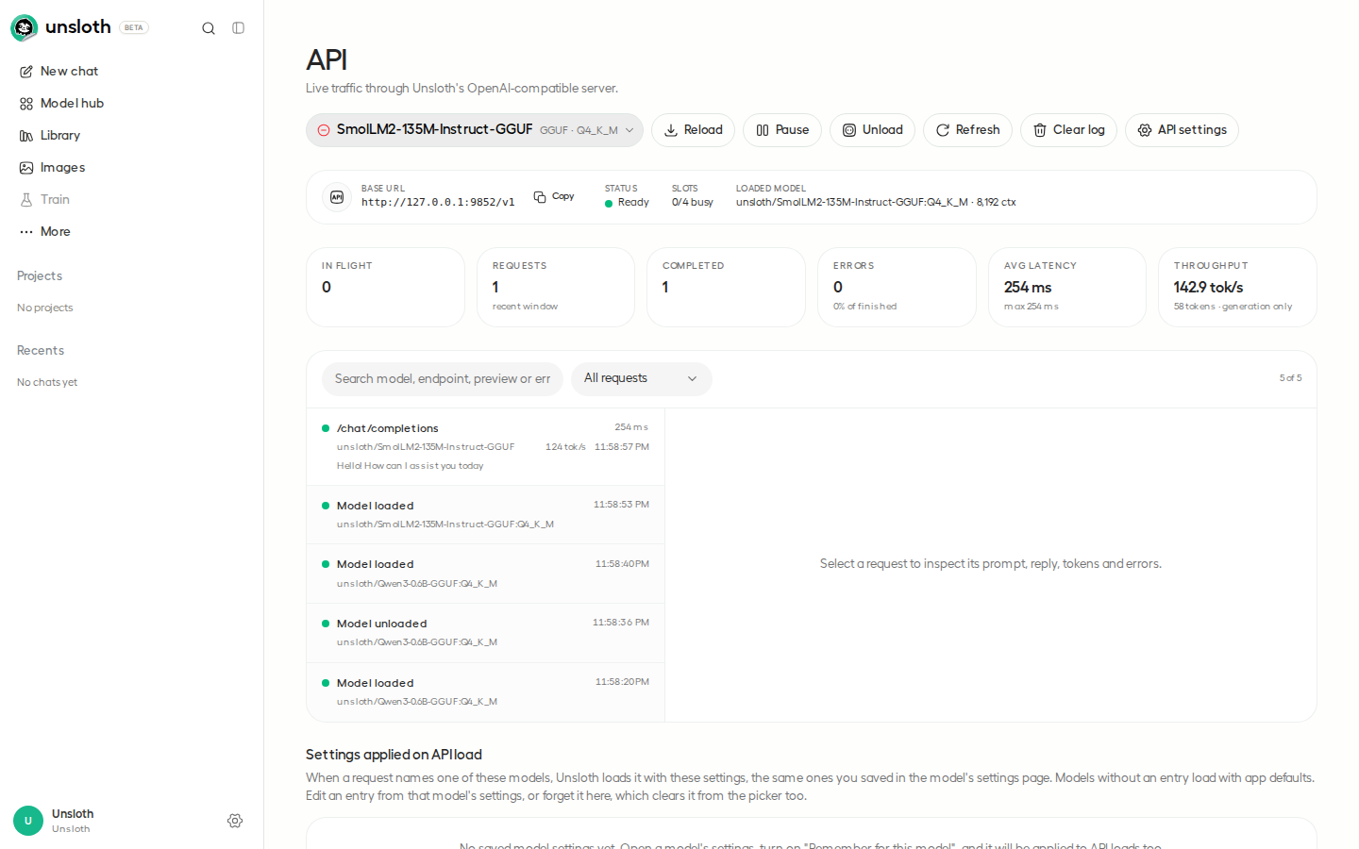
Task: Pause the API server
Action: (x=782, y=130)
